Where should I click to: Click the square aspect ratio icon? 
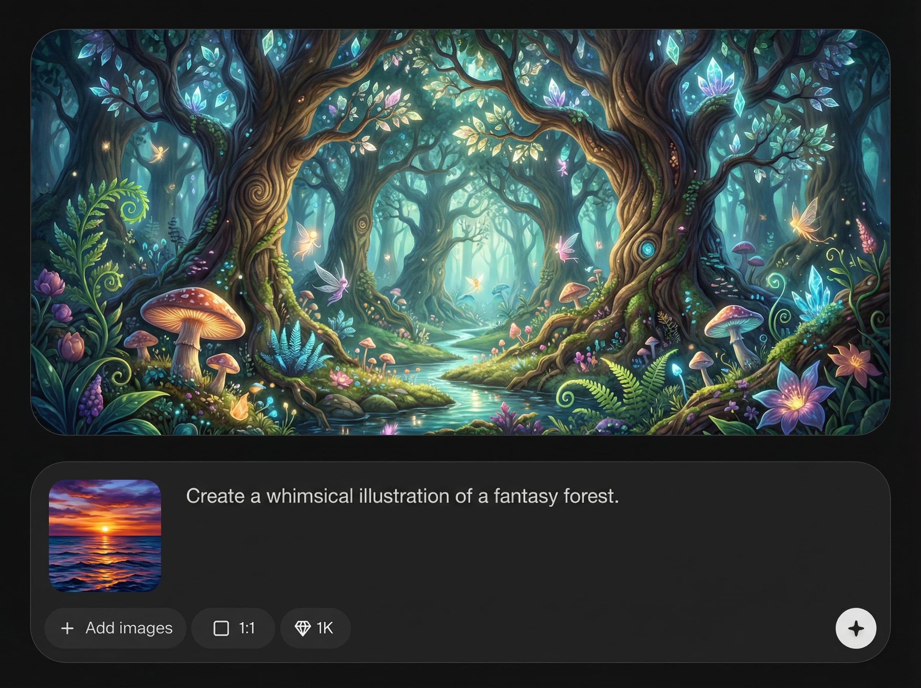[x=221, y=628]
